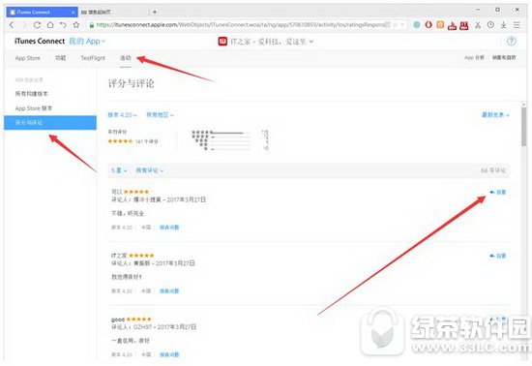Select App Store 版本 in sidebar
Viewport: 532px width, 366px height.
pyautogui.click(x=34, y=108)
